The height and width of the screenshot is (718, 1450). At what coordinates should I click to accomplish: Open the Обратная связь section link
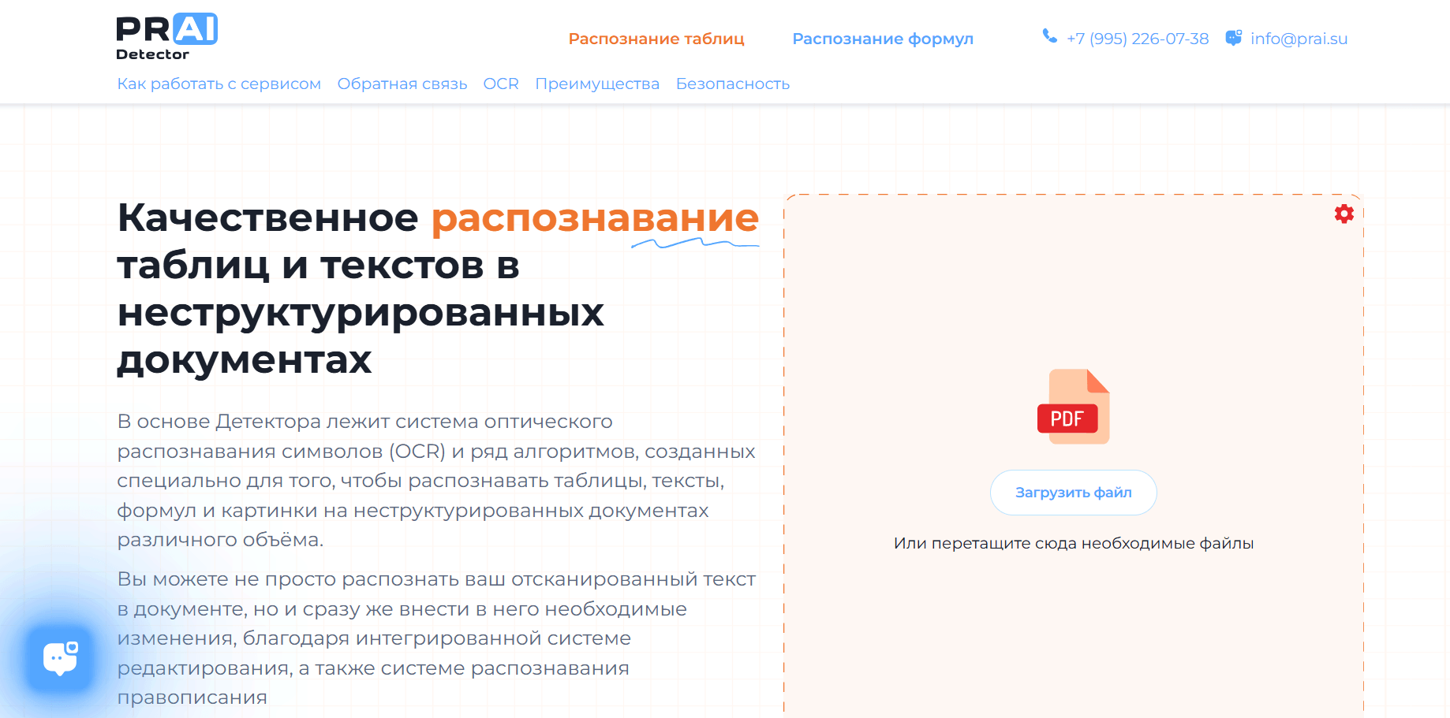402,84
